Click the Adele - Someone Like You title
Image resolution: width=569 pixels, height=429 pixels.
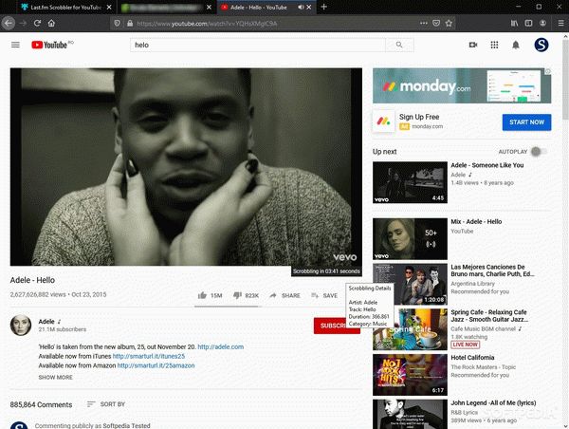487,165
